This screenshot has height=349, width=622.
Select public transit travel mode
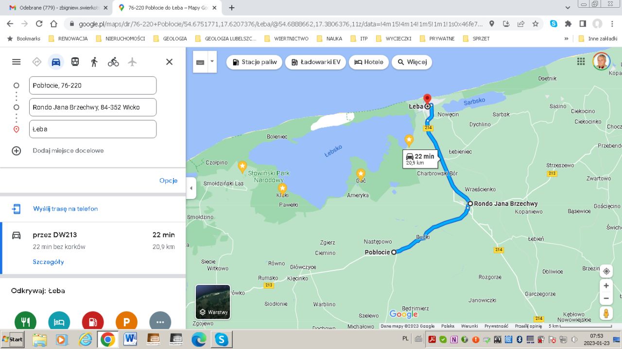[75, 62]
